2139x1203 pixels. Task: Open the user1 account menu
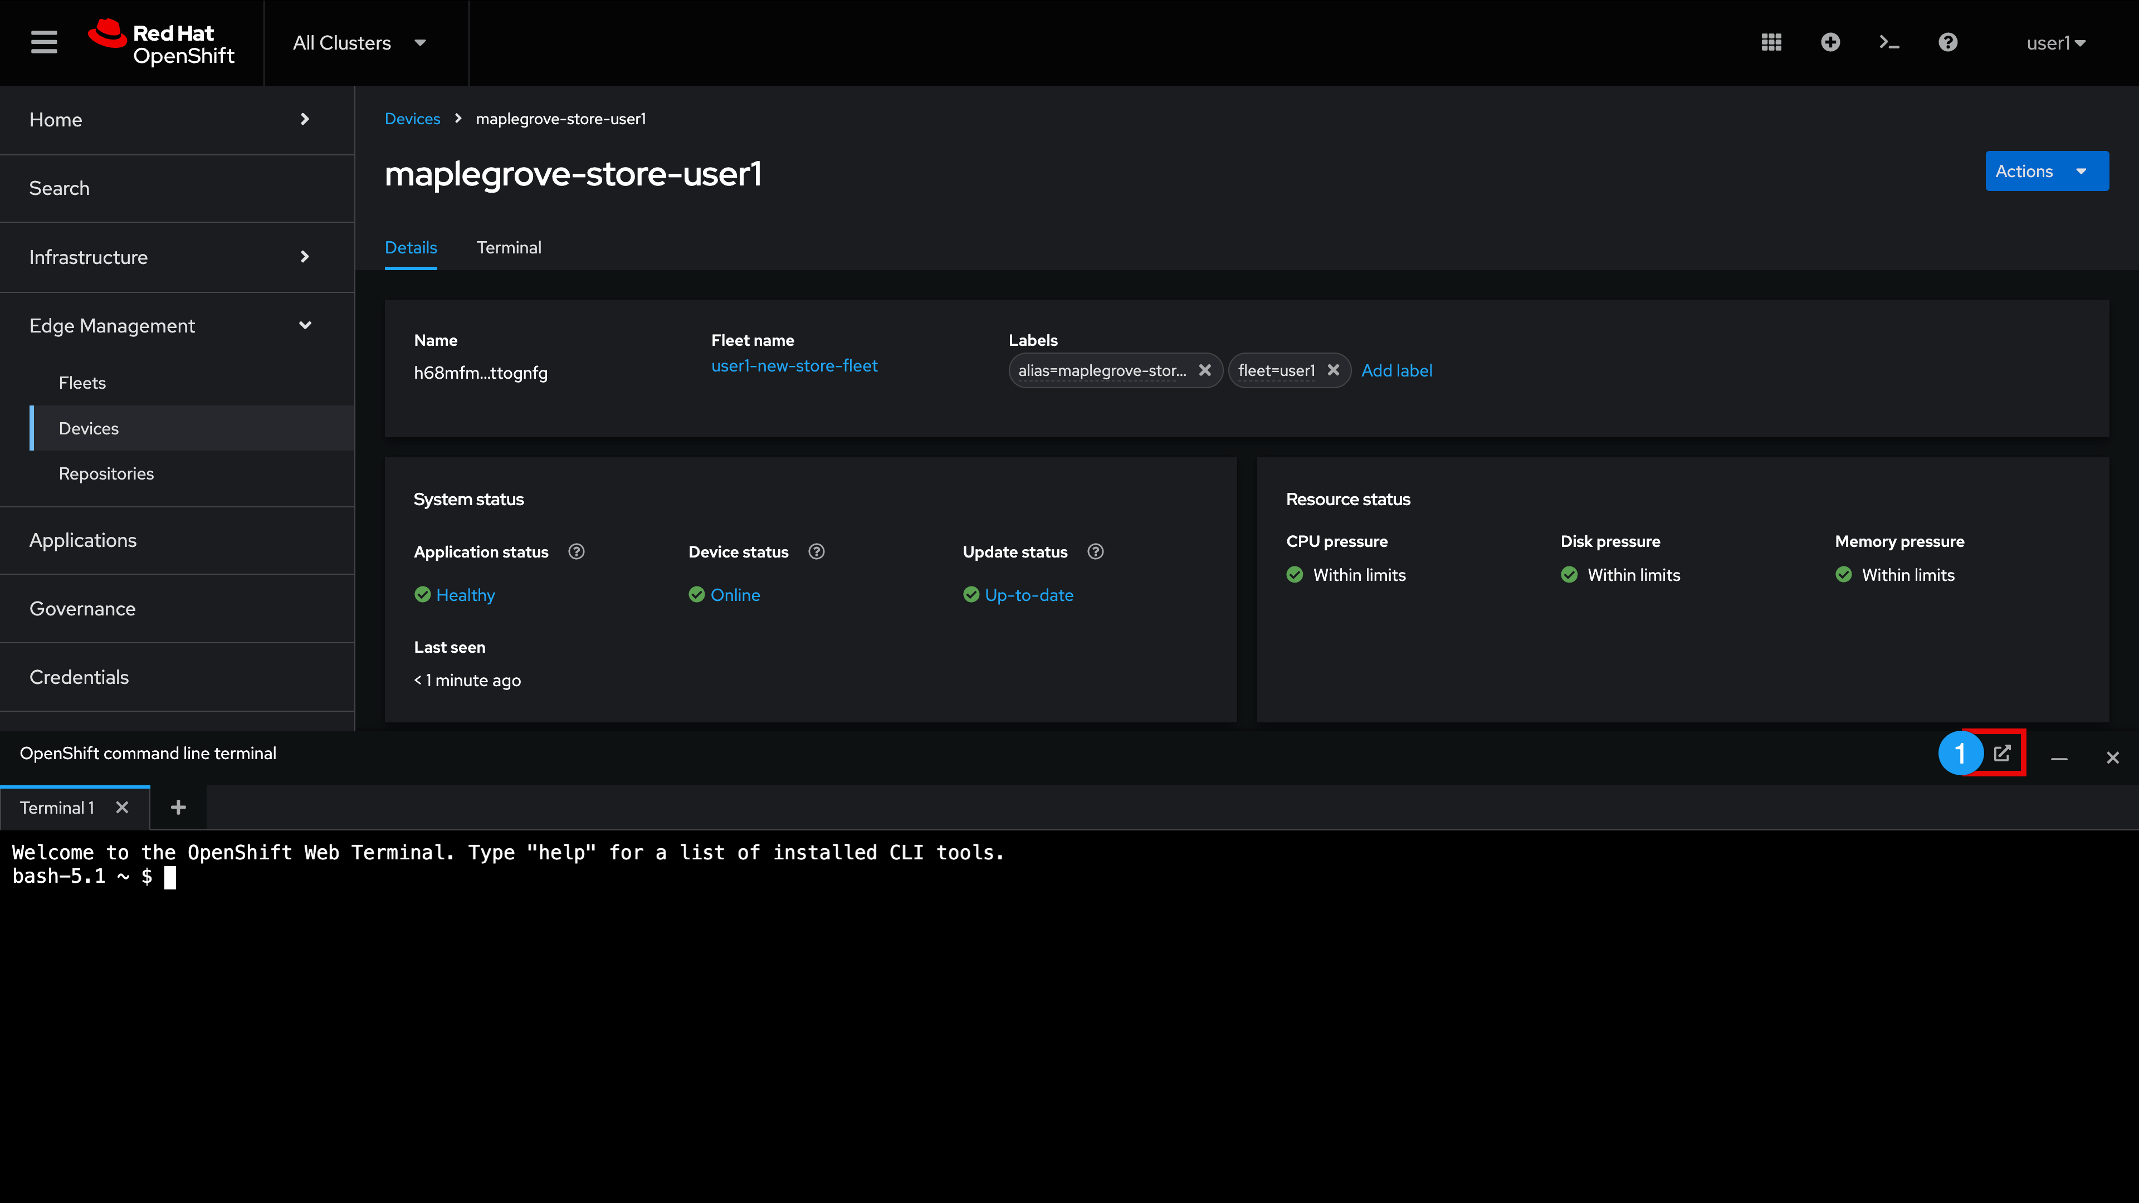2056,43
